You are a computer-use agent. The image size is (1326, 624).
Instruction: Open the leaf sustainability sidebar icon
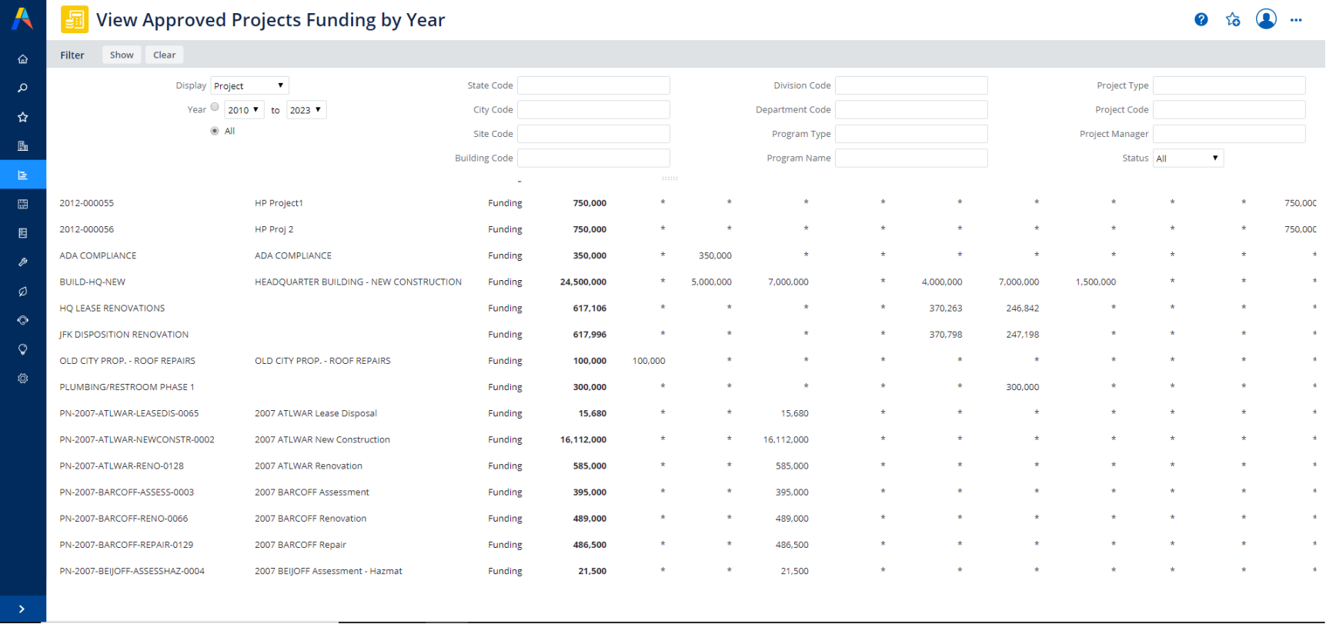[23, 292]
